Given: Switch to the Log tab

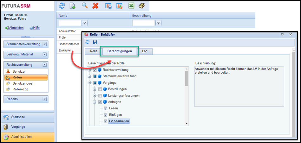Looking at the screenshot, I should pyautogui.click(x=145, y=51).
